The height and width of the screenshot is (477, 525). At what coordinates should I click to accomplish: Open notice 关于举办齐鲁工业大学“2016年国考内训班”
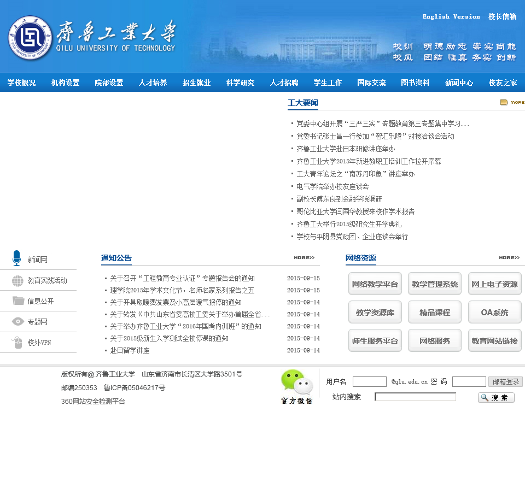pos(185,327)
